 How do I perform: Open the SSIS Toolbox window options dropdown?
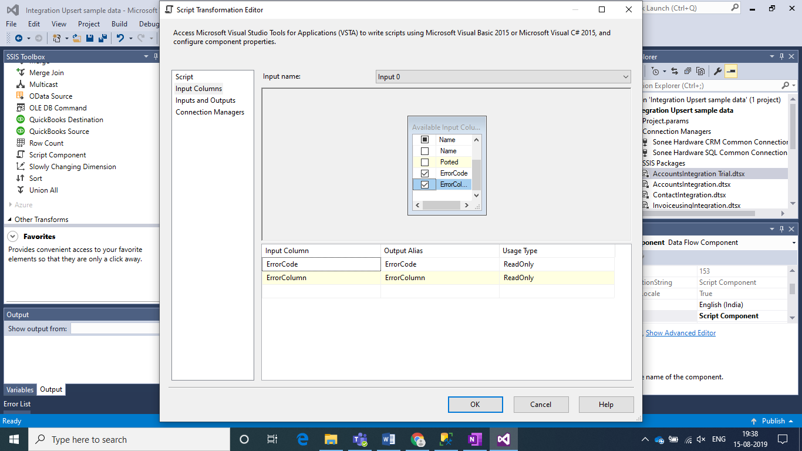click(146, 56)
